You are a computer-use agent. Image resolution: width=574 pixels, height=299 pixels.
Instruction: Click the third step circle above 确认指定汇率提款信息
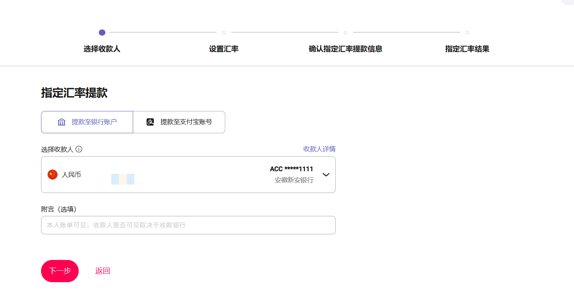point(345,33)
